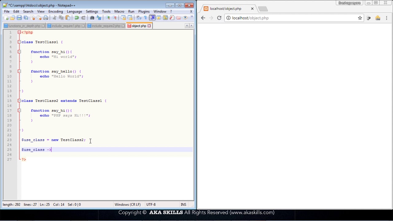
Task: Click the Close All documents toolbar icon
Action: click(x=39, y=18)
